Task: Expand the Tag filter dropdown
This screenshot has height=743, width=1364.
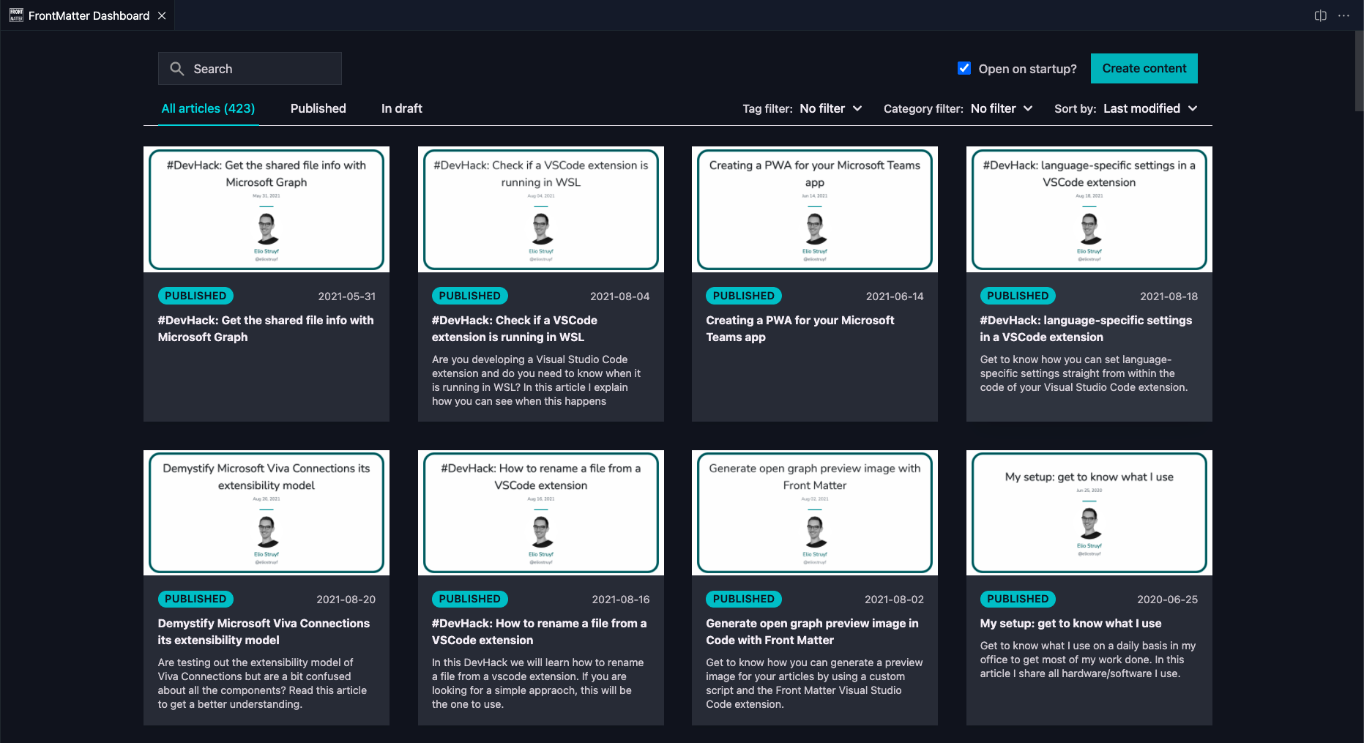Action: 831,108
